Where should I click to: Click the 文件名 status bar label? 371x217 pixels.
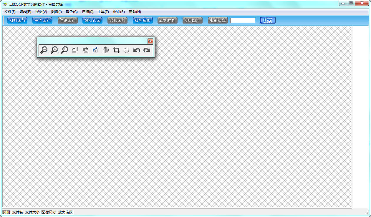[x=18, y=212]
